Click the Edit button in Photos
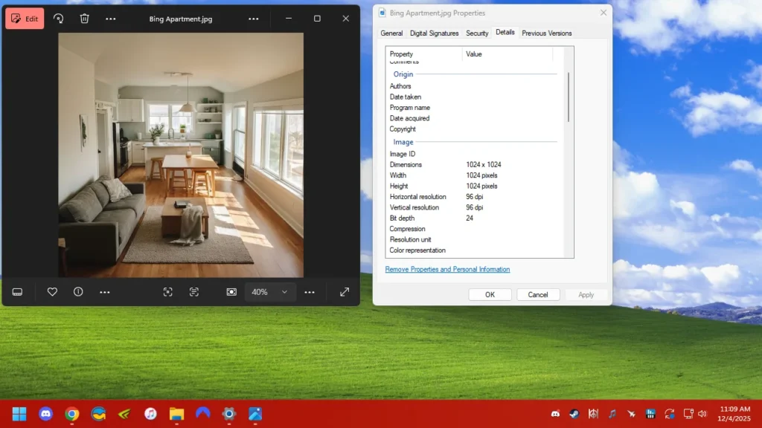Viewport: 762px width, 428px height. 25,19
